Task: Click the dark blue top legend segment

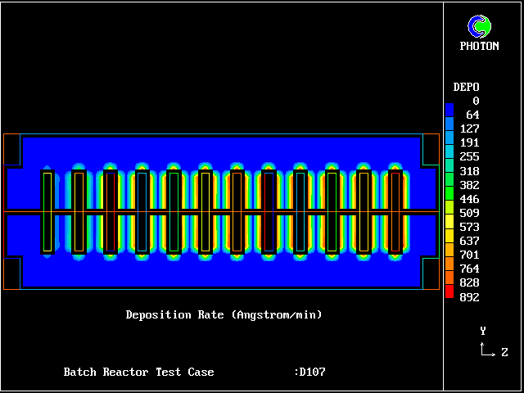Action: pyautogui.click(x=449, y=109)
